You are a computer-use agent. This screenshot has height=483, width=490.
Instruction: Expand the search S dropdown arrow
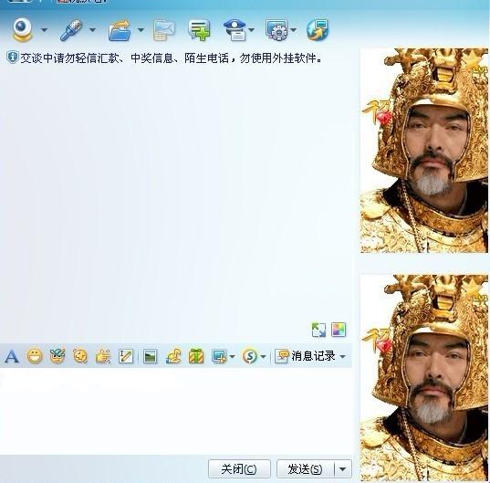click(x=263, y=356)
